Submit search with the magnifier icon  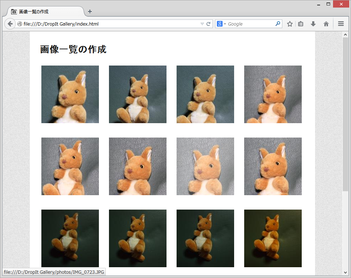point(277,23)
